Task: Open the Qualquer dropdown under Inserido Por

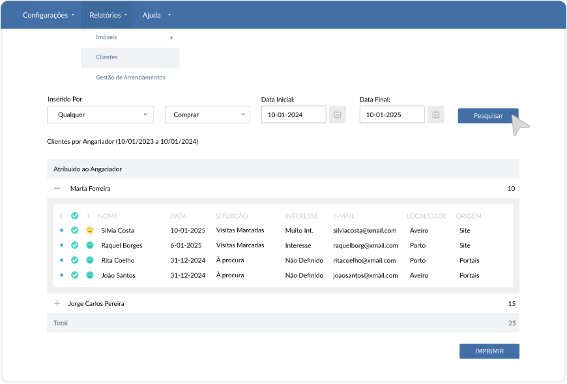Action: [x=100, y=115]
